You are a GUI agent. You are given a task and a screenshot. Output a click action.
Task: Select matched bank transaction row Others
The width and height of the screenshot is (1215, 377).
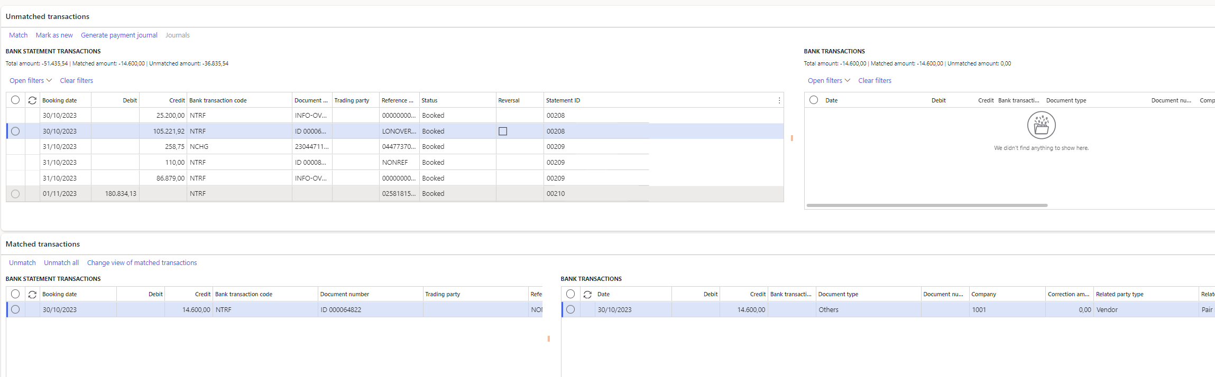click(570, 309)
